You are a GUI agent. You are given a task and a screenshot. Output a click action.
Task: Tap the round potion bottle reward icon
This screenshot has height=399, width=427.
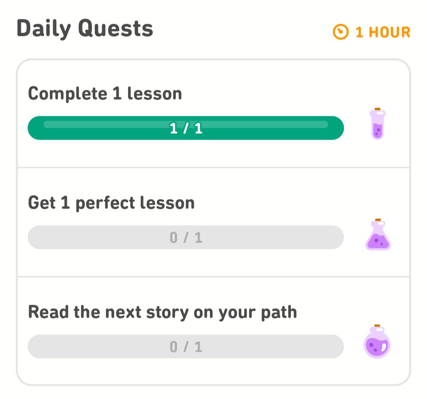(x=377, y=341)
